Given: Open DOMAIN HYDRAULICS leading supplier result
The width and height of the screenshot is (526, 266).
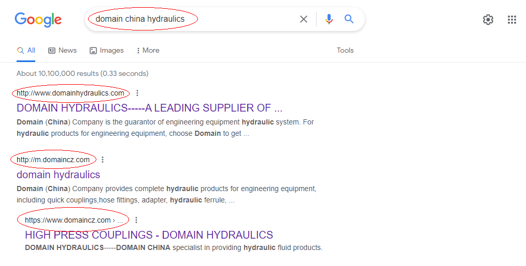Looking at the screenshot, I should [x=149, y=108].
